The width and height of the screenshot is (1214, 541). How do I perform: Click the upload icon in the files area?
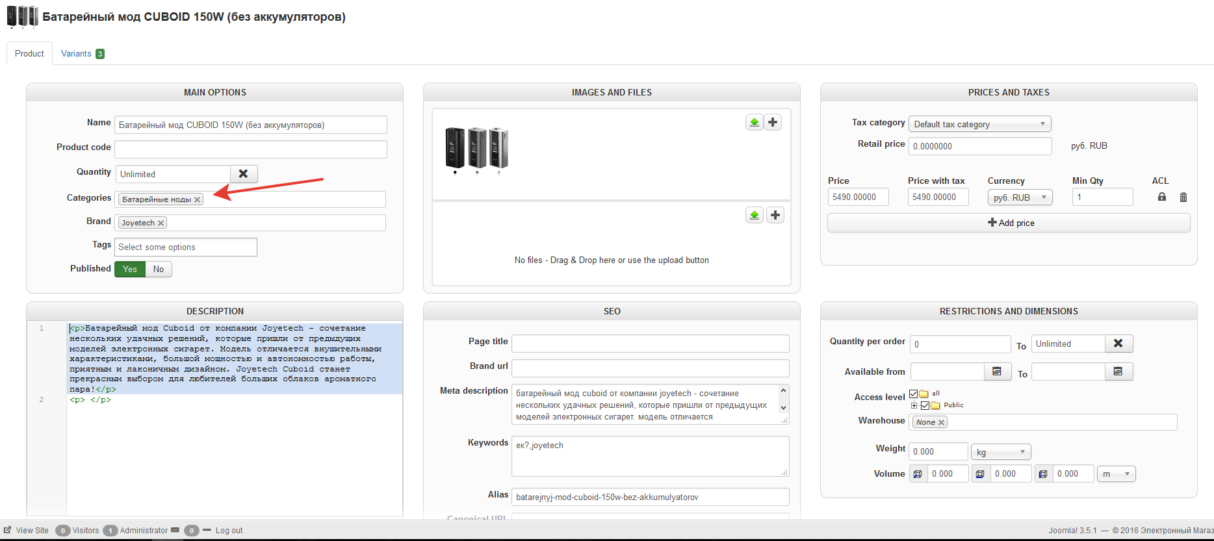point(754,215)
